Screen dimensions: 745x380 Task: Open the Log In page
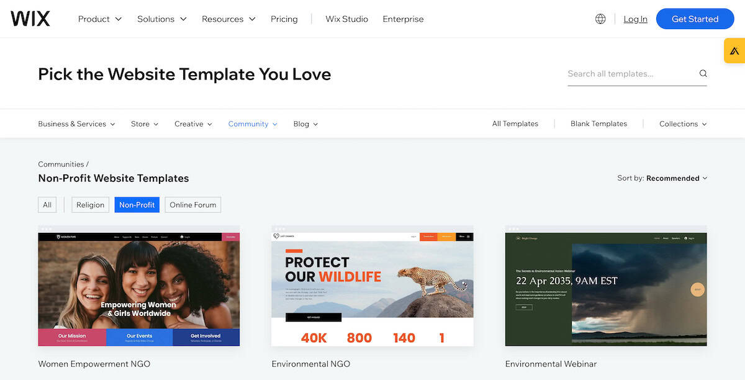click(635, 19)
